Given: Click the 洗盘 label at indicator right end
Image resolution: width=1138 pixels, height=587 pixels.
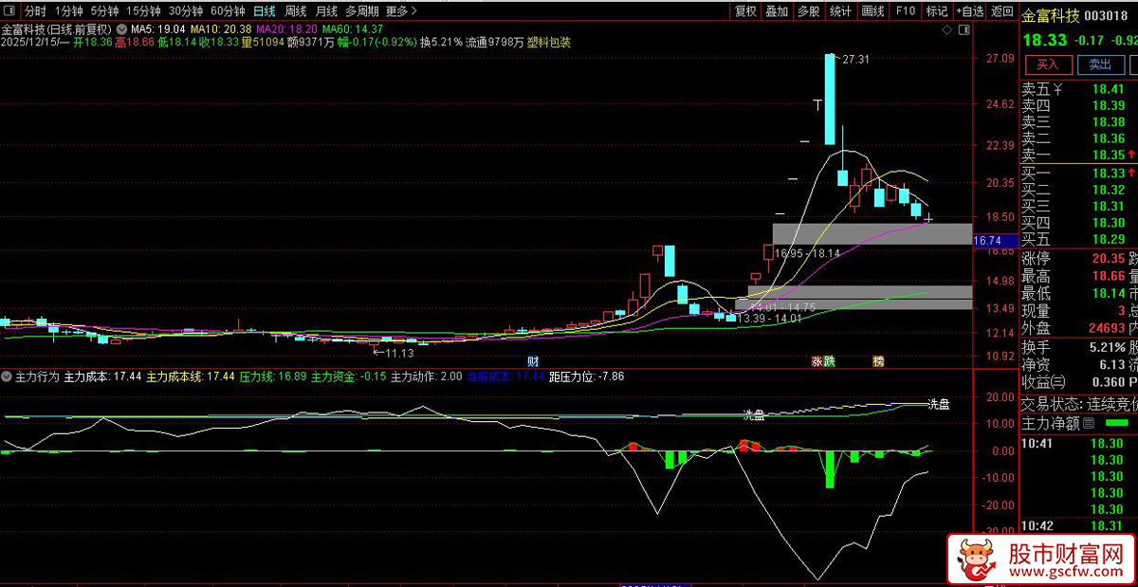Looking at the screenshot, I should click(940, 404).
